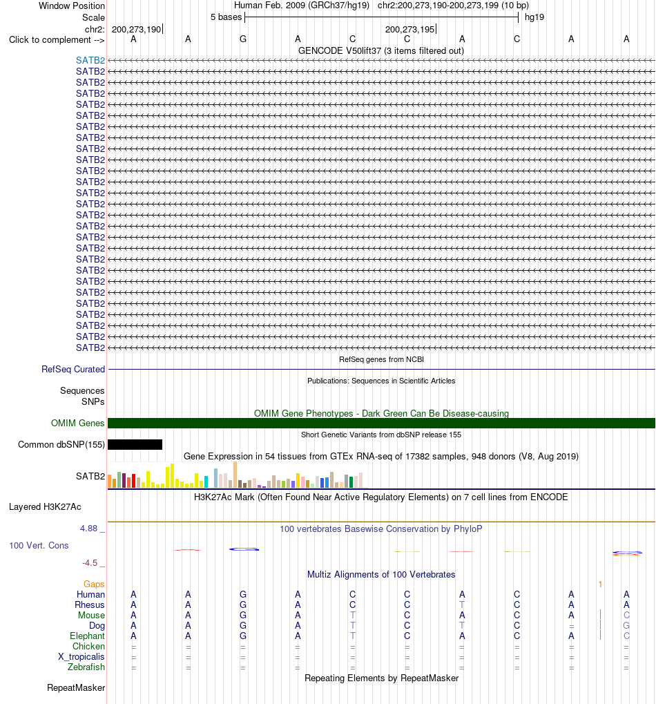Click the GTEx Gene Expression in 54 tissues title

(x=381, y=456)
